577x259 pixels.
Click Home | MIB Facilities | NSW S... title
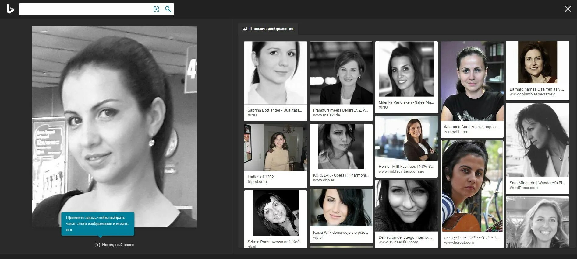(x=406, y=166)
